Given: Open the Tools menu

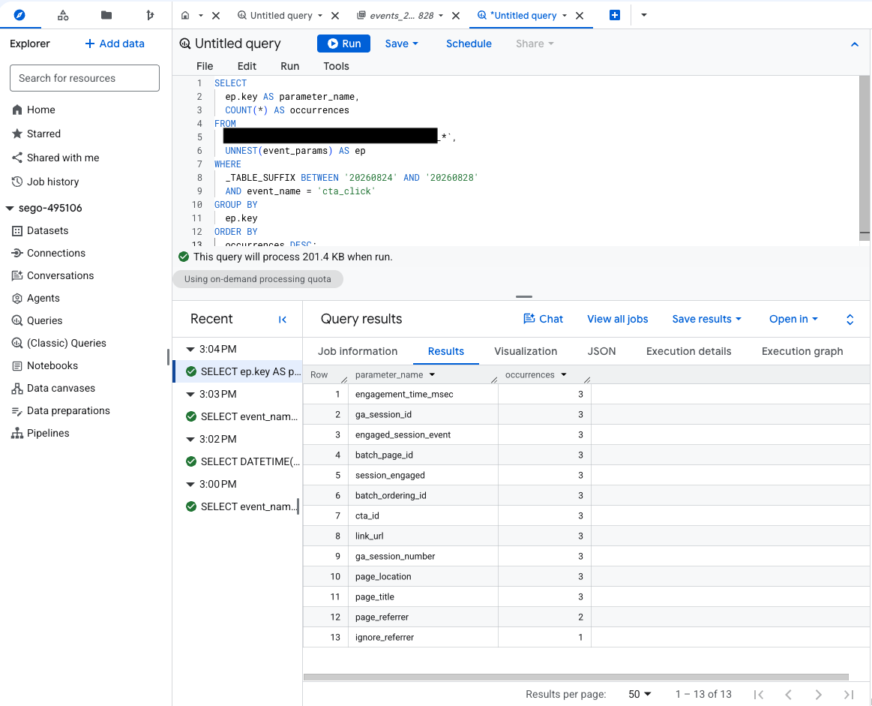Looking at the screenshot, I should pyautogui.click(x=337, y=66).
